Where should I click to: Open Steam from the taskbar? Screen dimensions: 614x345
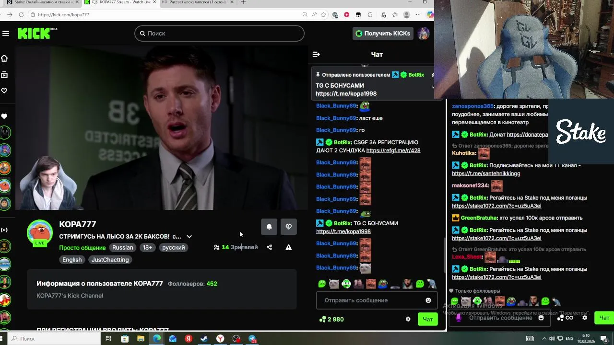pyautogui.click(x=204, y=339)
